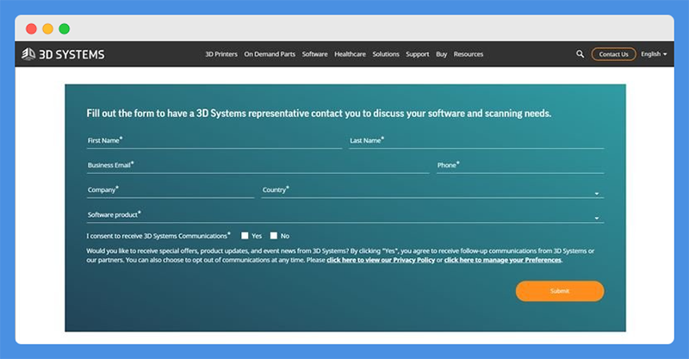Click the Contact Us button
The image size is (689, 359).
click(x=613, y=54)
